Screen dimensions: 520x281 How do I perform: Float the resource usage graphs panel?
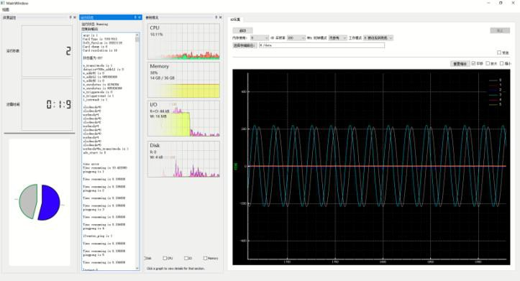(216, 17)
